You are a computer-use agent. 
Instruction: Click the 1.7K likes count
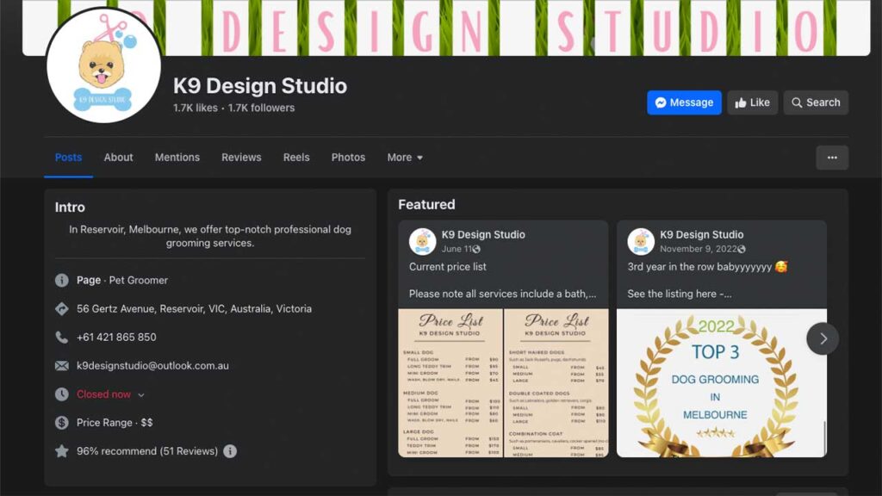pyautogui.click(x=196, y=108)
